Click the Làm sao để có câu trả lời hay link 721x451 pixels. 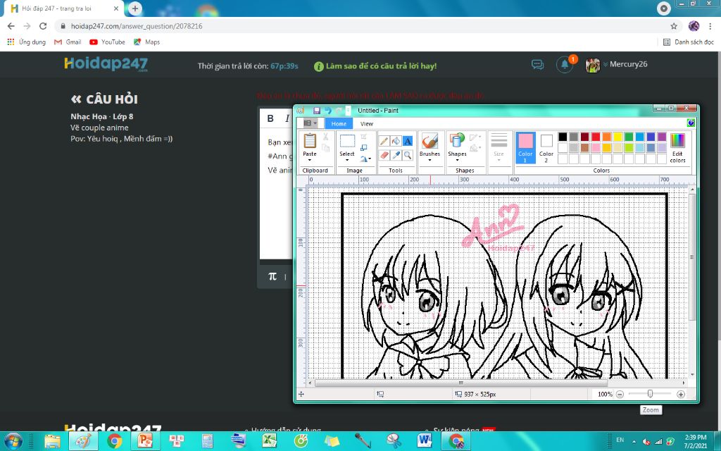[375, 66]
